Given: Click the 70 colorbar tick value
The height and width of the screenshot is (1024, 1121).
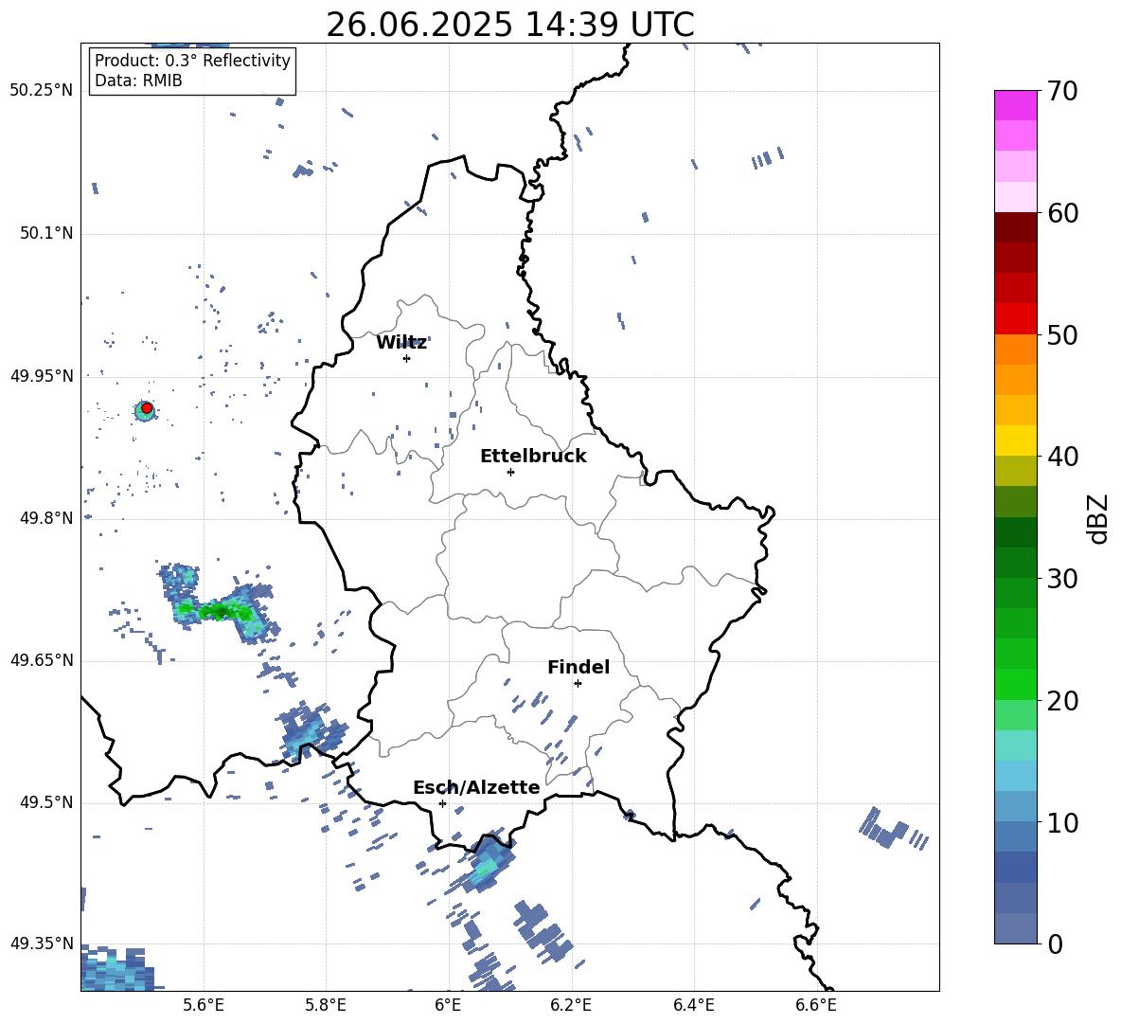Looking at the screenshot, I should click(x=1062, y=92).
